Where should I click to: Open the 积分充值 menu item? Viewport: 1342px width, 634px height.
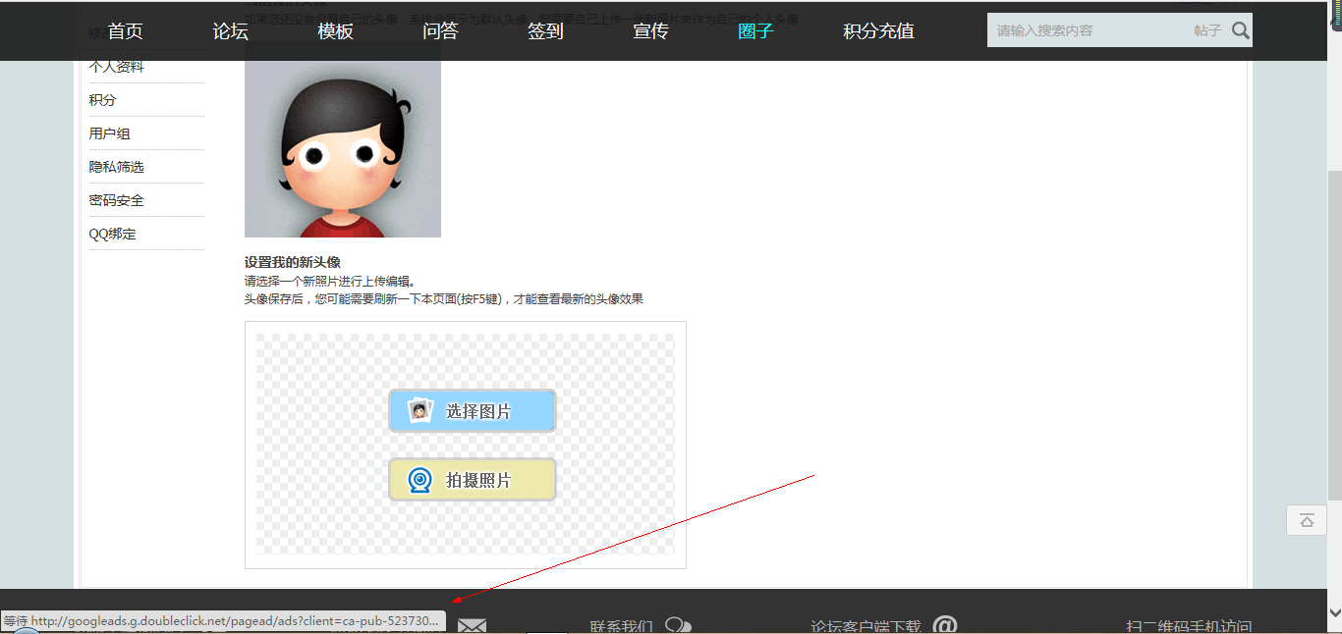click(x=877, y=30)
